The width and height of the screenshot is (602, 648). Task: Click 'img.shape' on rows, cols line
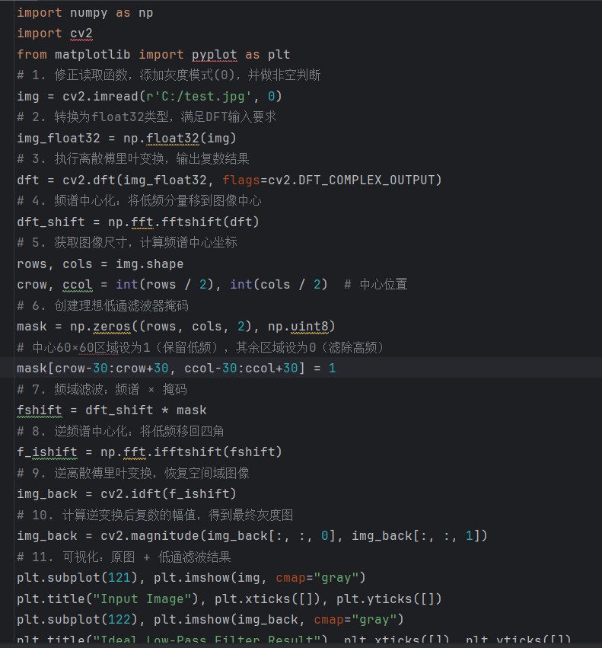tap(150, 263)
